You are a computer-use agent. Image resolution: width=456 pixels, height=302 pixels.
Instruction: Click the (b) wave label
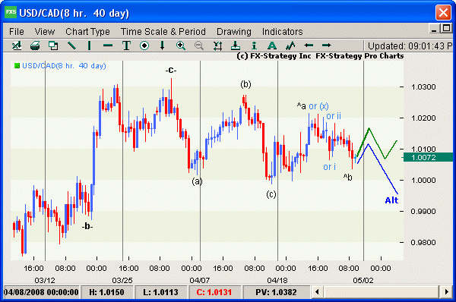[x=245, y=84]
